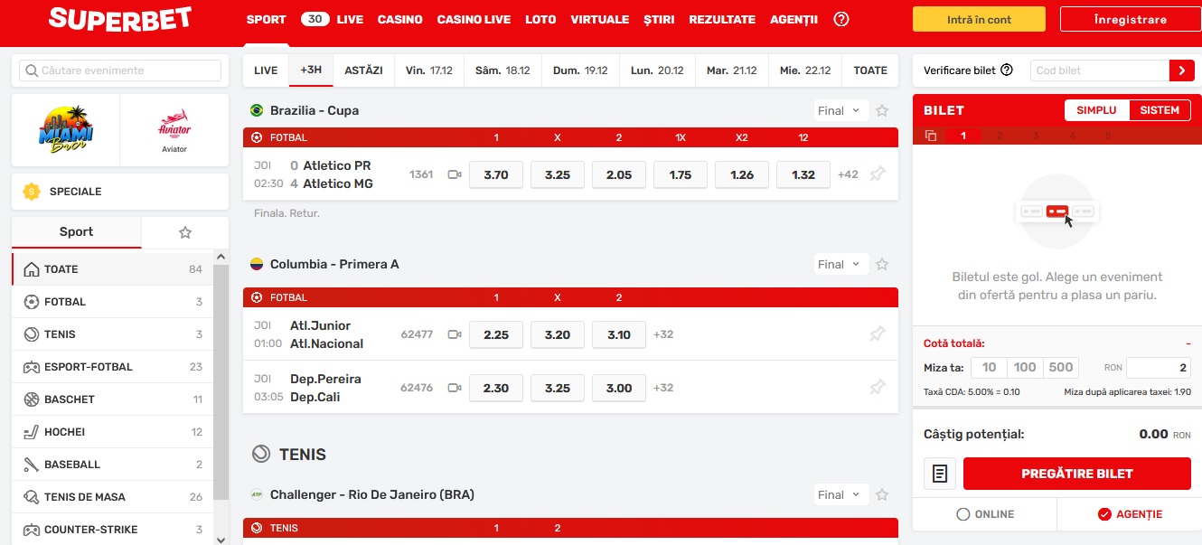Viewport: 1202px width, 545px height.
Task: Click the sidebar scrollbar up arrow
Action: point(221,258)
